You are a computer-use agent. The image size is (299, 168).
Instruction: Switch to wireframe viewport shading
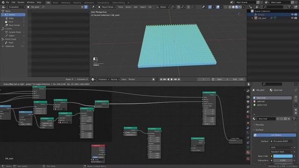click(230, 7)
